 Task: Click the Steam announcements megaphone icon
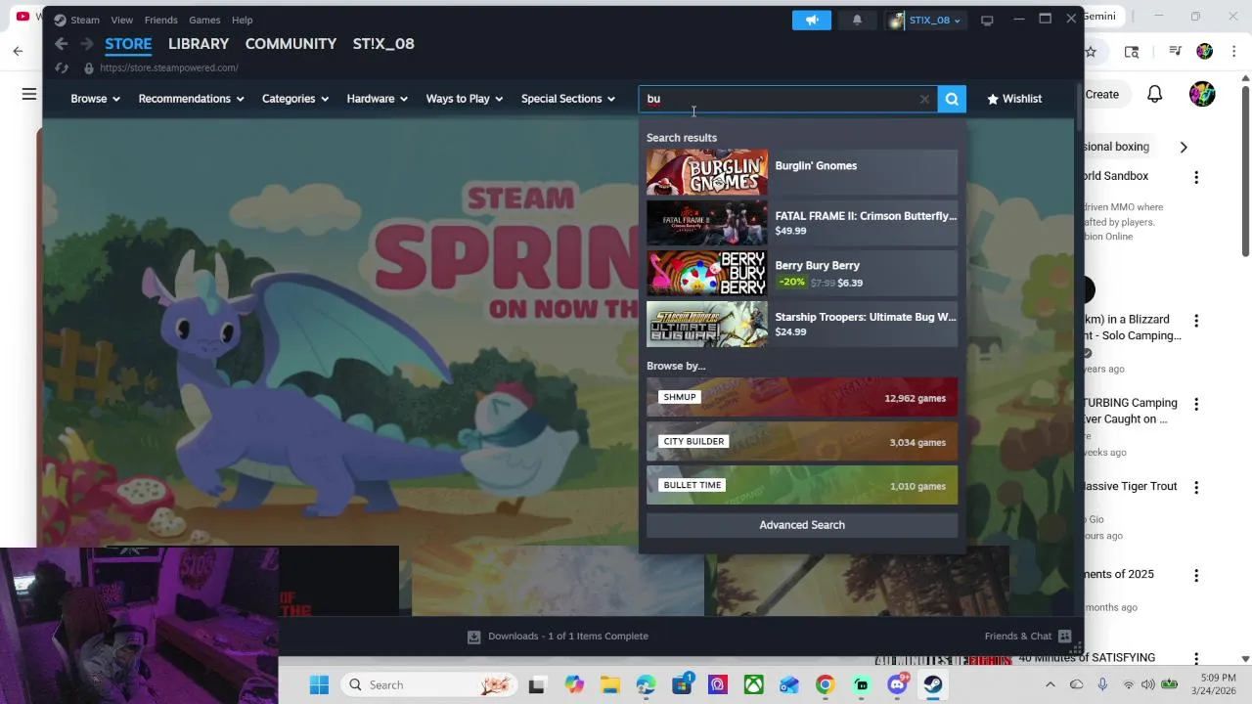pos(812,20)
